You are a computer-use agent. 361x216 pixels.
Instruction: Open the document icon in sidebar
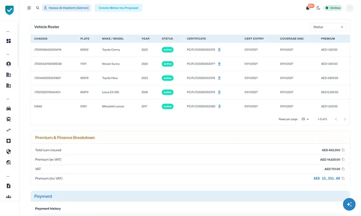tap(9, 186)
